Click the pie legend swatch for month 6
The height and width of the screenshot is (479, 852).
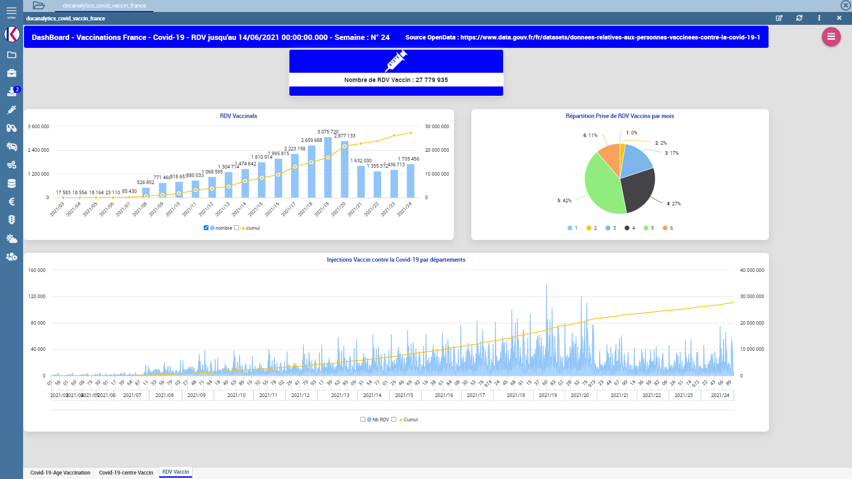point(665,228)
